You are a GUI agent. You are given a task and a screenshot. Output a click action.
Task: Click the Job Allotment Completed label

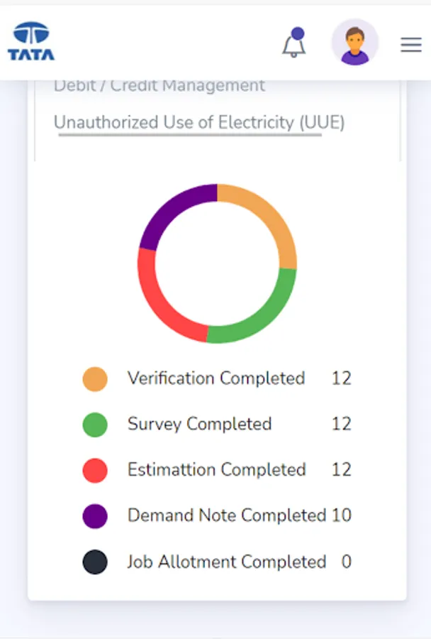(226, 562)
